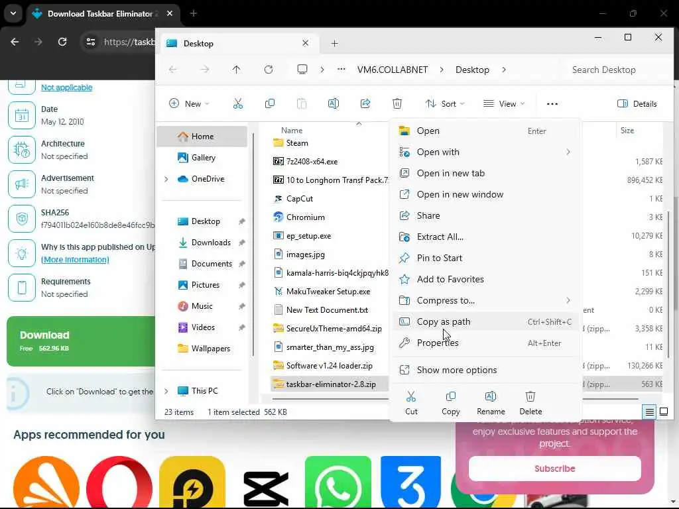
Task: Click the breadcrumb ellipsis in address bar
Action: (341, 69)
